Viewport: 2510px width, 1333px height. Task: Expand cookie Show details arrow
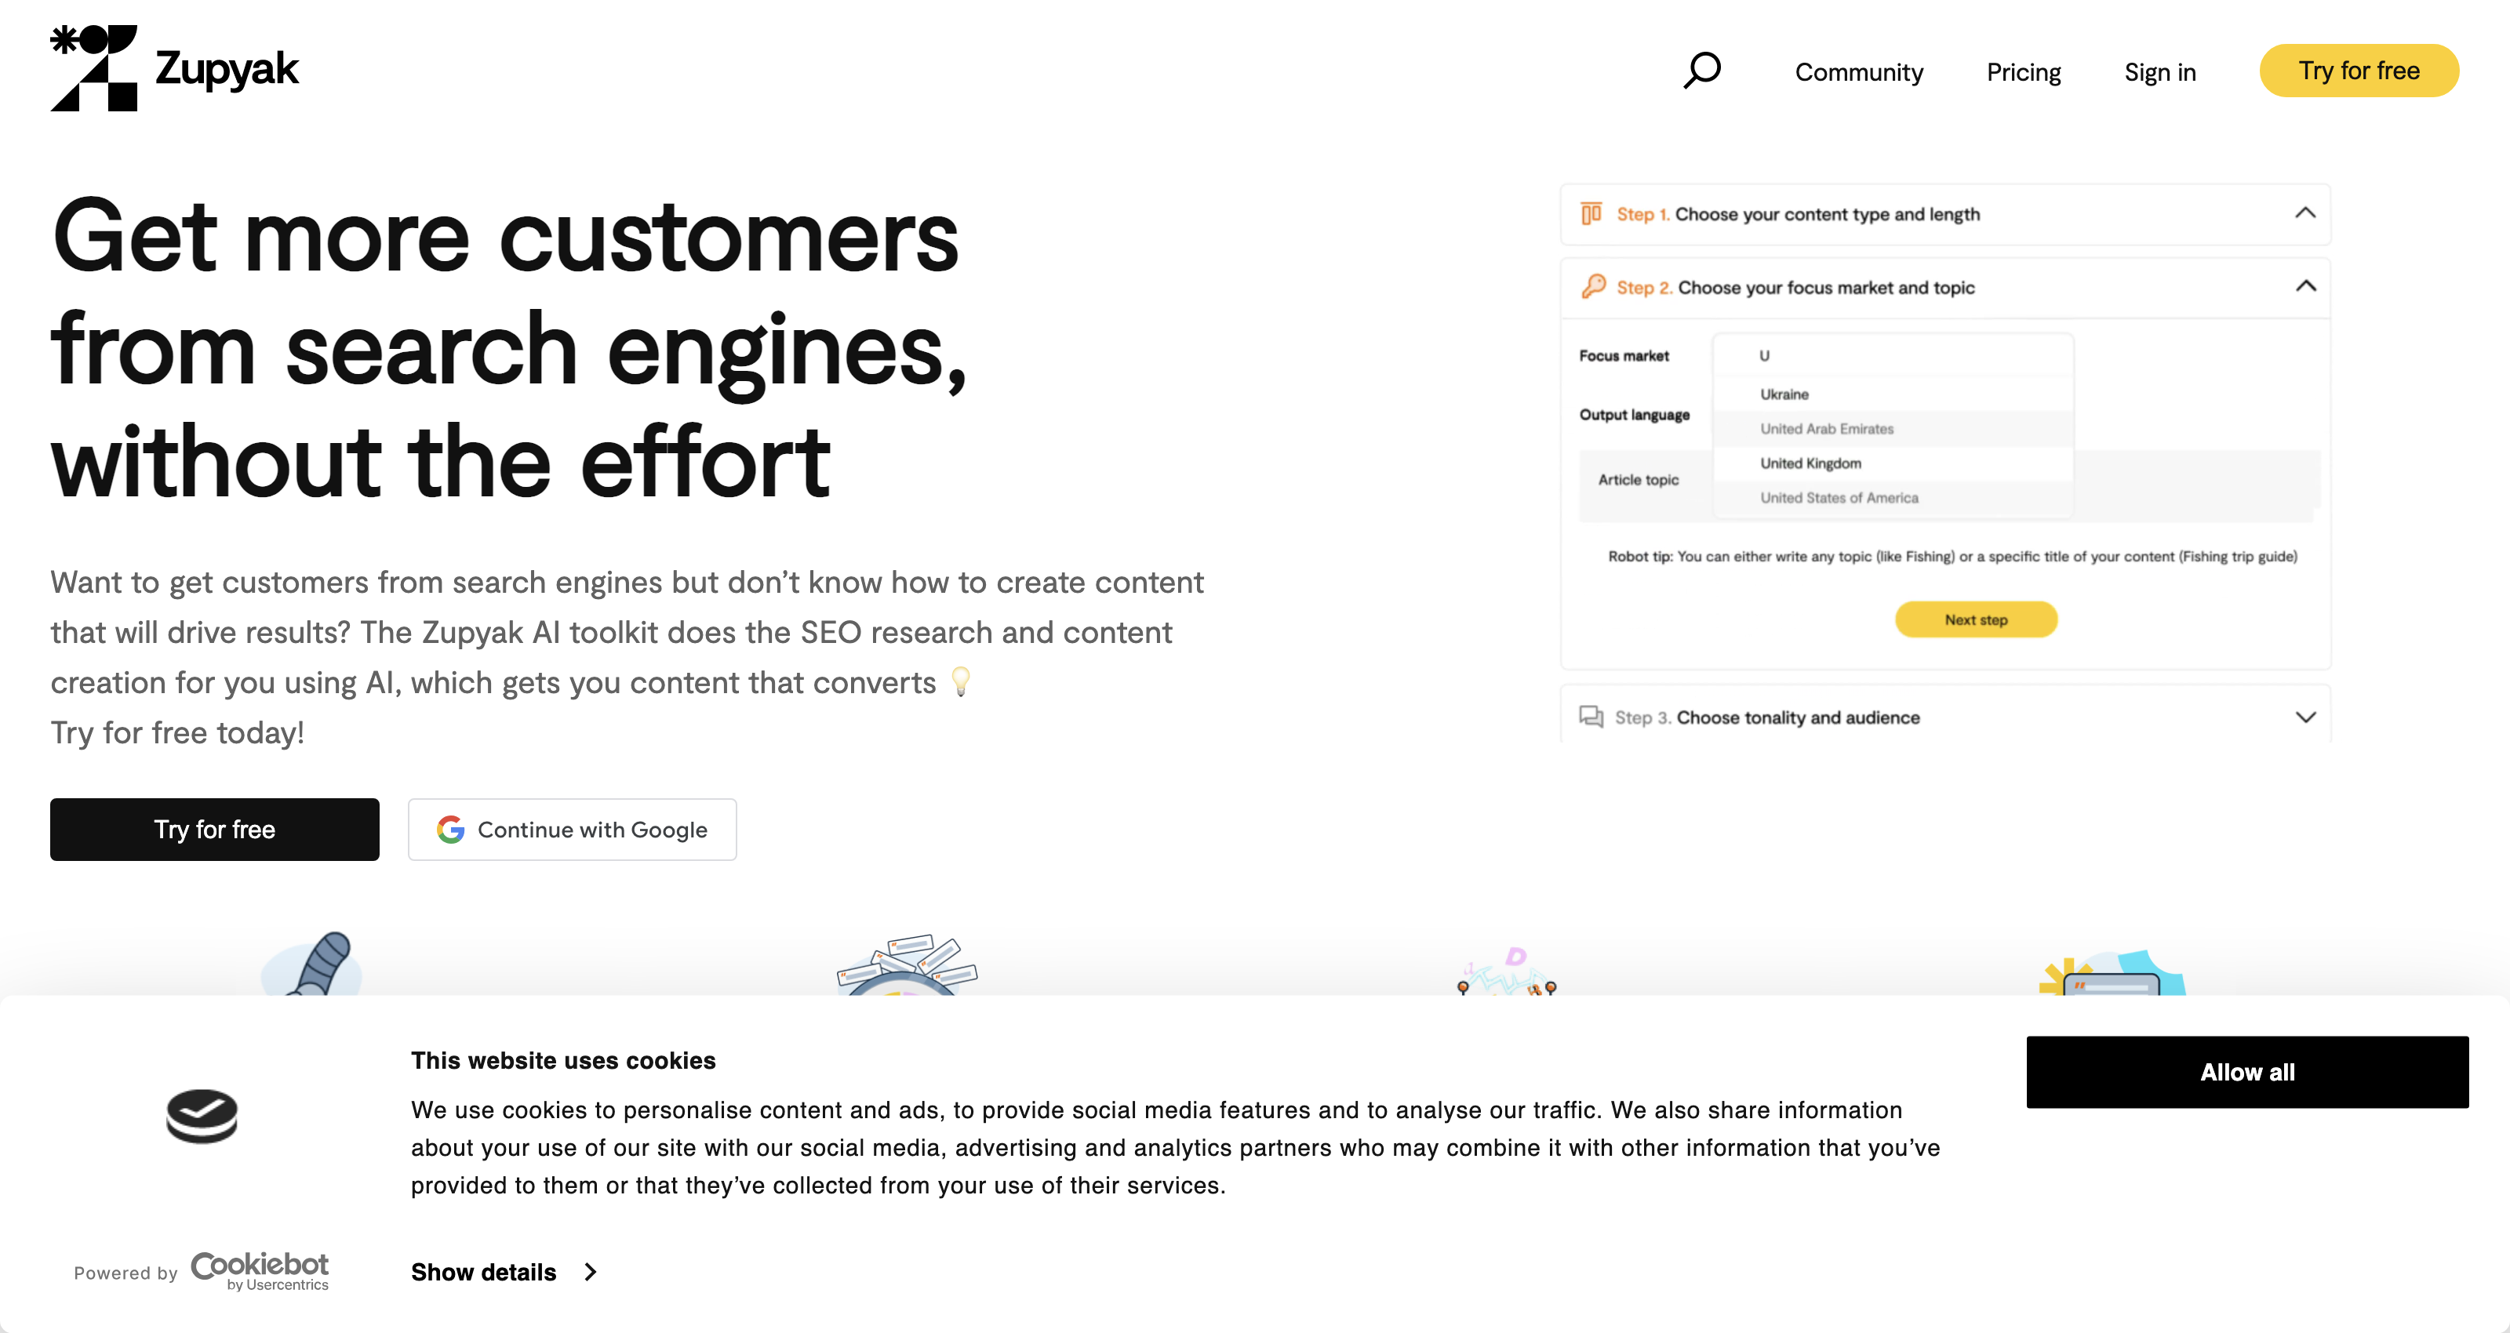(x=591, y=1272)
